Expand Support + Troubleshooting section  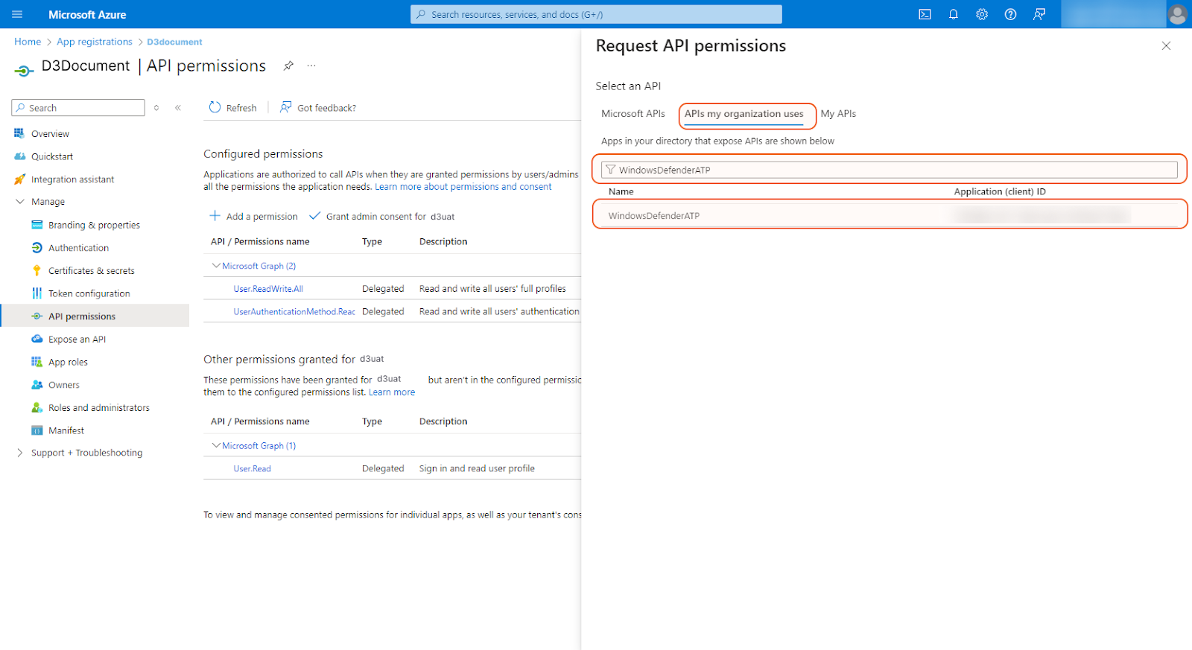click(x=20, y=453)
